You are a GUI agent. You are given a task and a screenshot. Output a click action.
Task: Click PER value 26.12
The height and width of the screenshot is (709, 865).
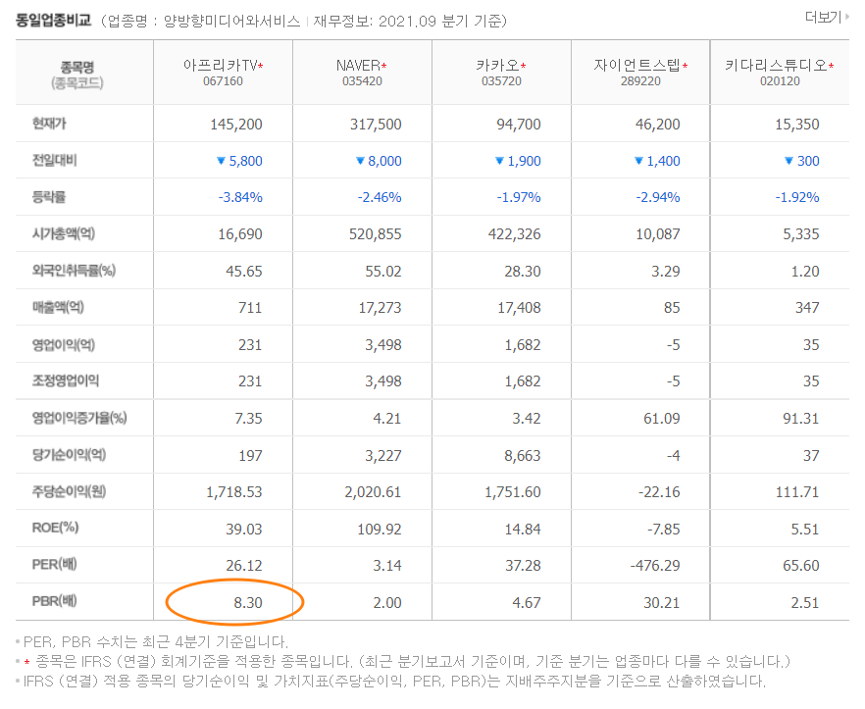pos(244,566)
